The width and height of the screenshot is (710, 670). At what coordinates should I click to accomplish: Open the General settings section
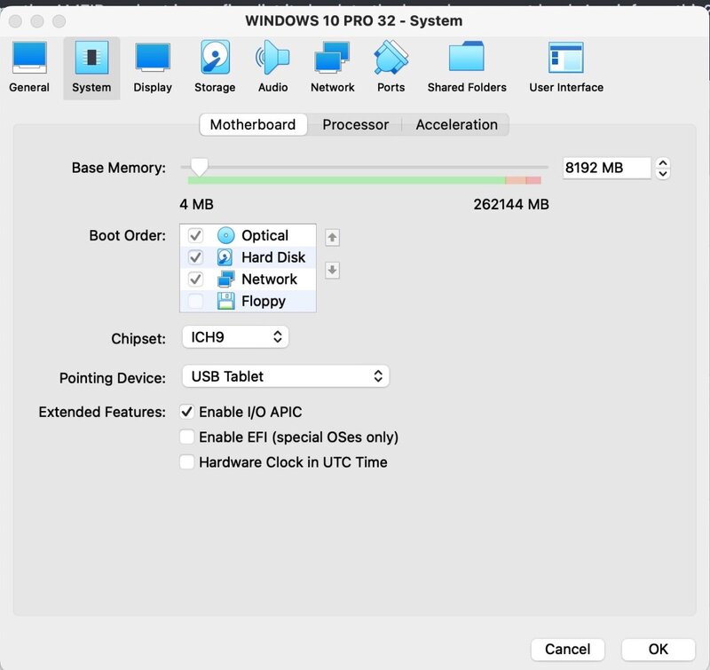[x=29, y=67]
